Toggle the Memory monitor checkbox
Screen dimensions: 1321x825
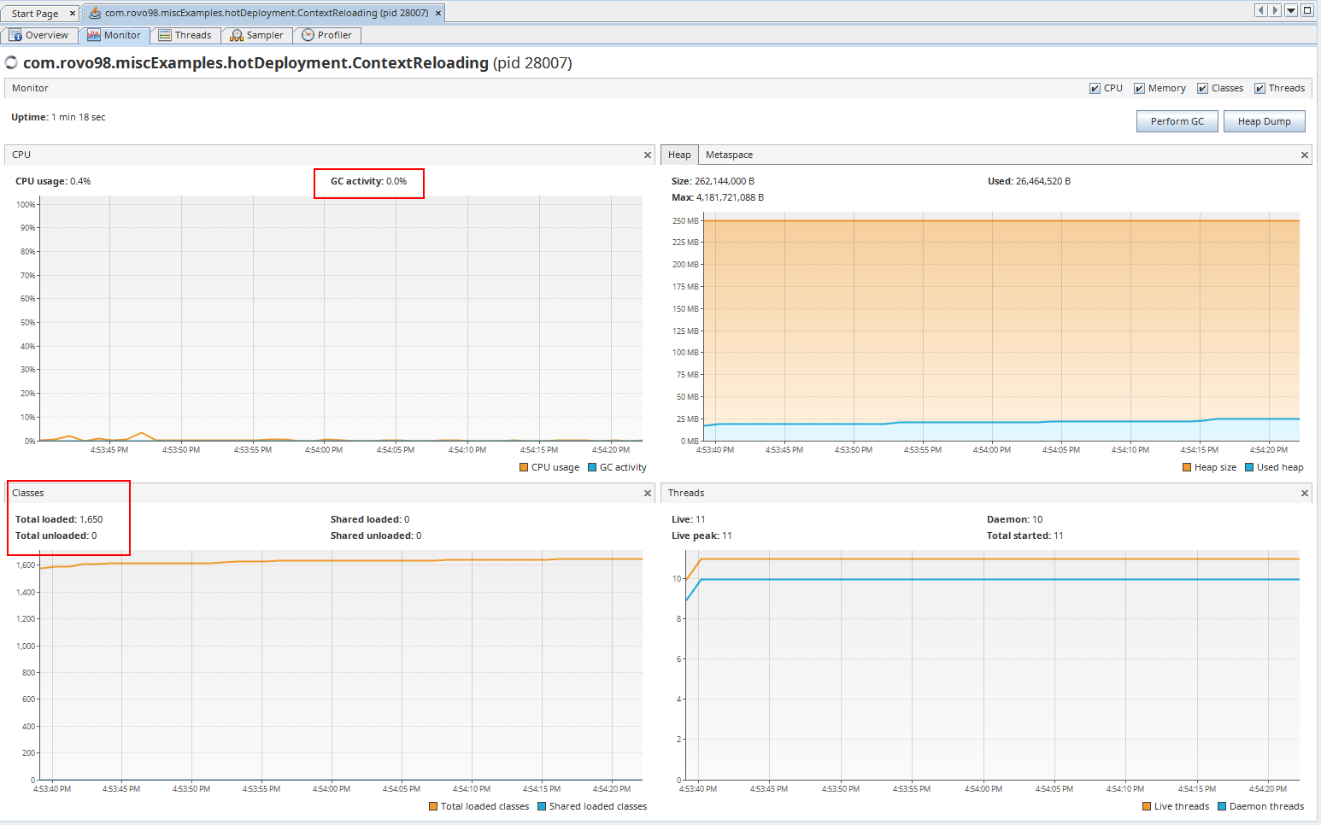pos(1139,89)
